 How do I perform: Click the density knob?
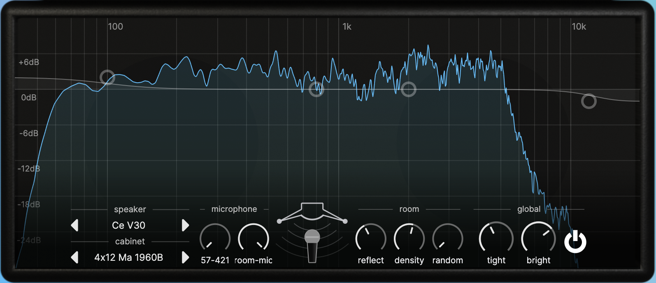[x=409, y=239]
